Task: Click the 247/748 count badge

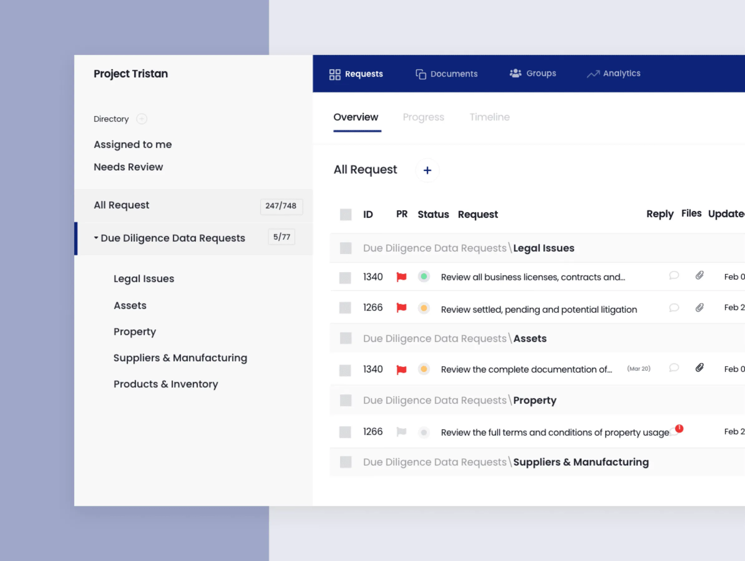Action: [281, 206]
